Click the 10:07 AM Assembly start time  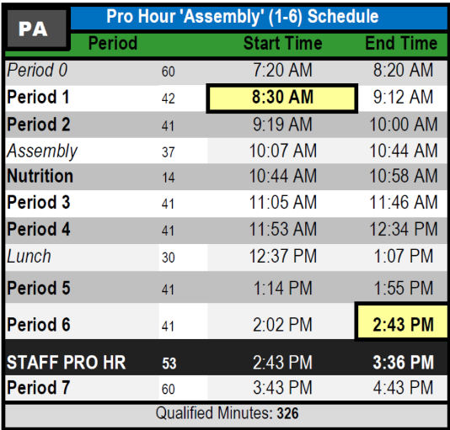[282, 151]
